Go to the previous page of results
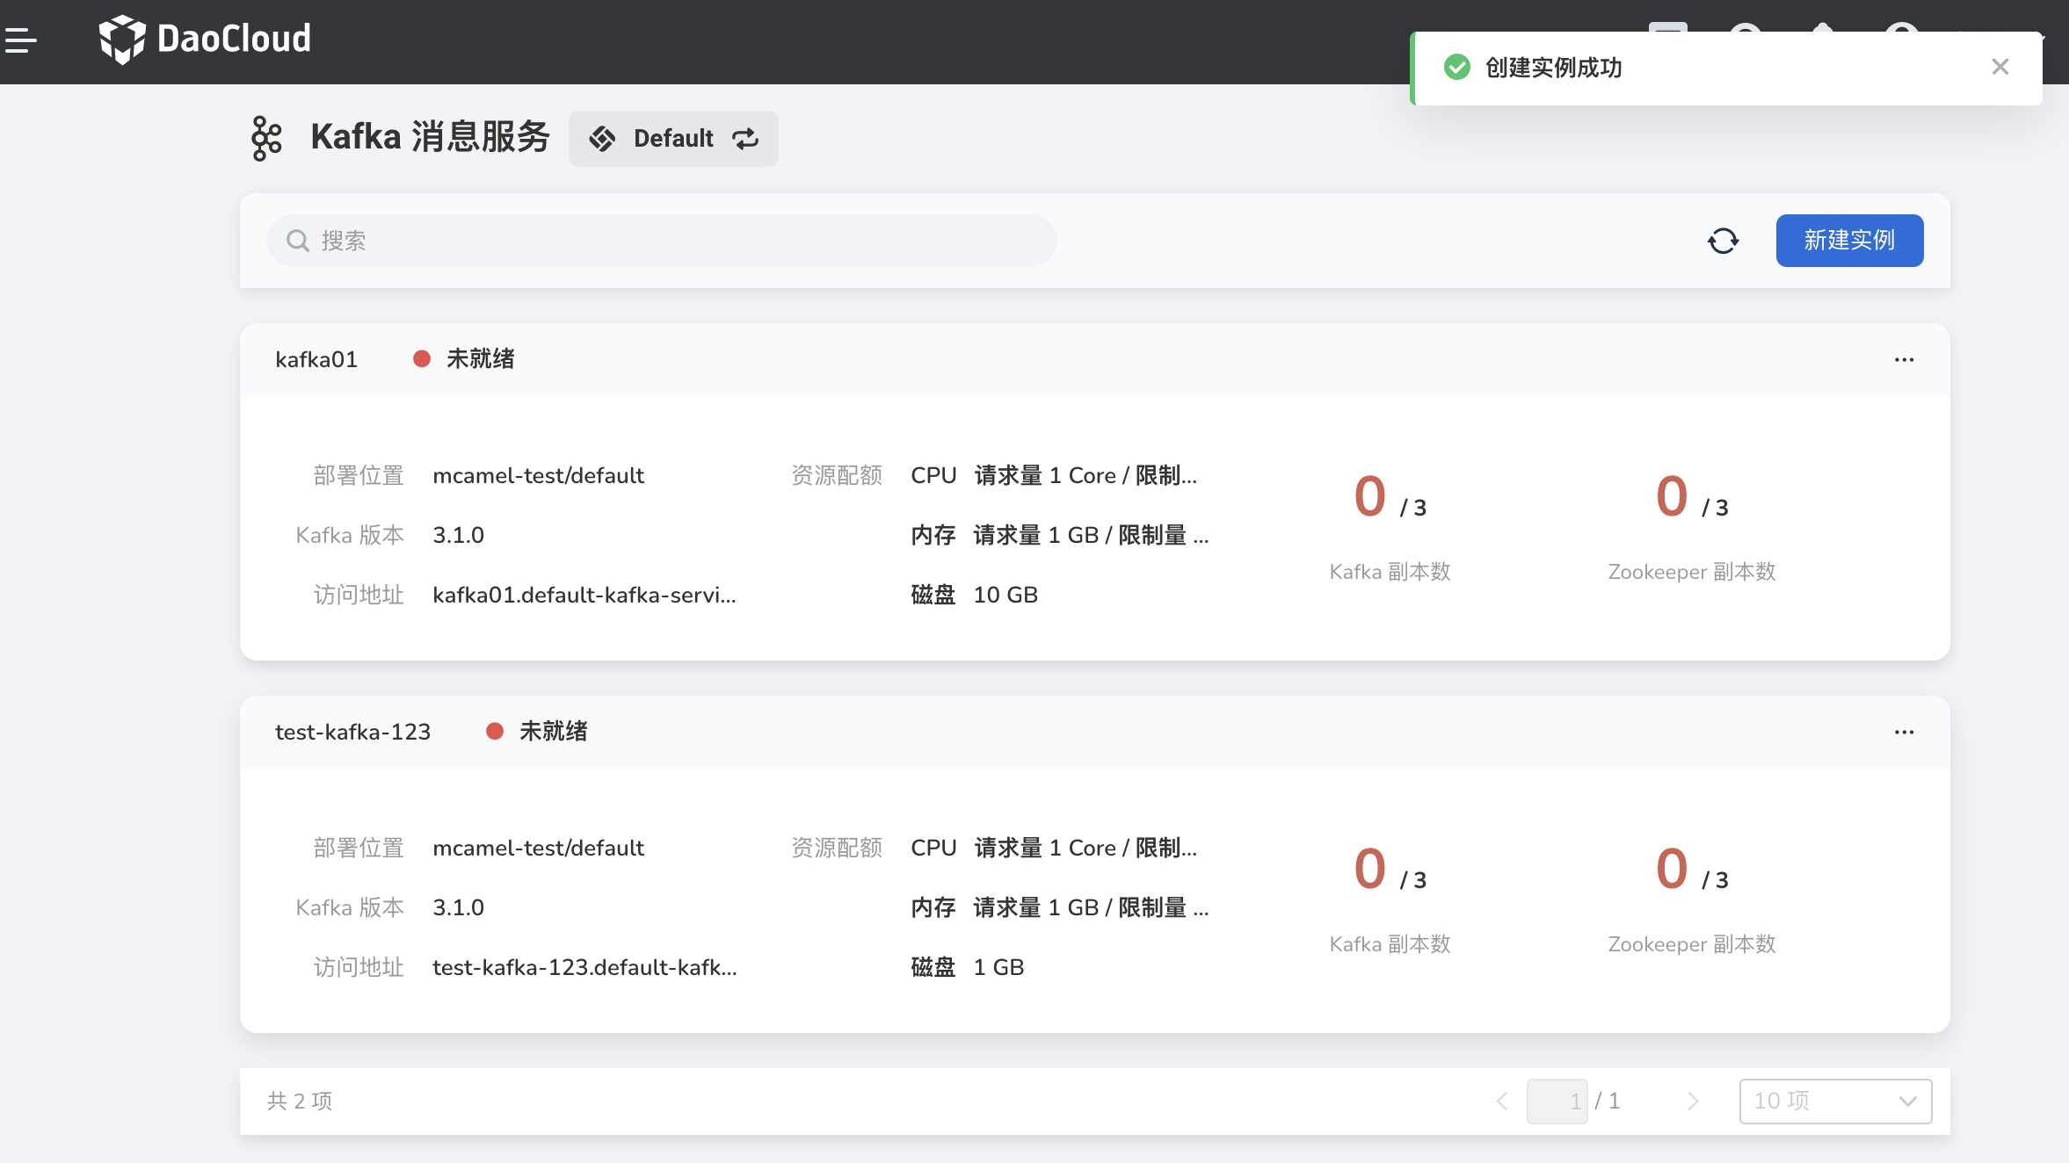 (1502, 1102)
